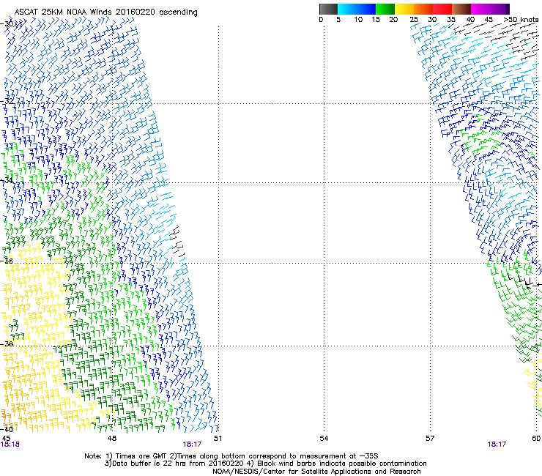Click the '48' longitude axis label
Image resolution: width=542 pixels, height=476 pixels.
pyautogui.click(x=112, y=439)
